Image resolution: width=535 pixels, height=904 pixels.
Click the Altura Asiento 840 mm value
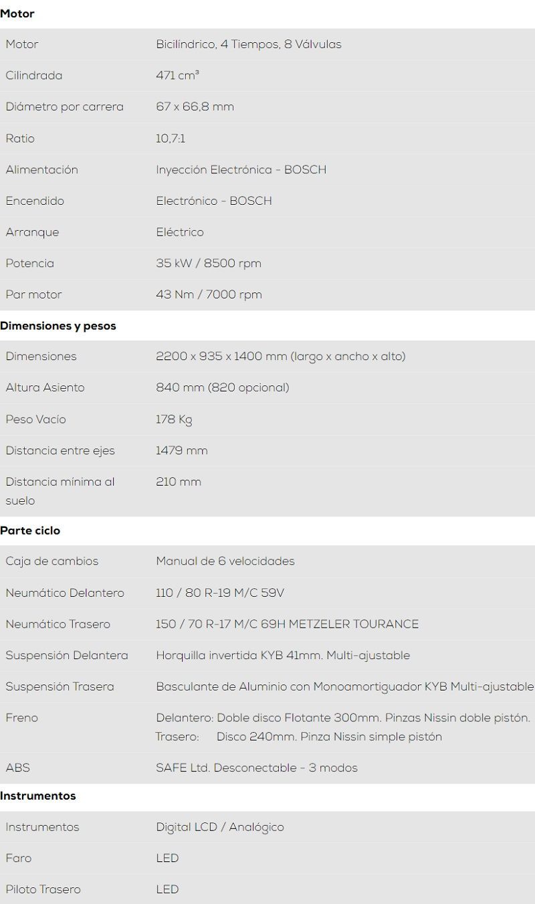coord(223,387)
